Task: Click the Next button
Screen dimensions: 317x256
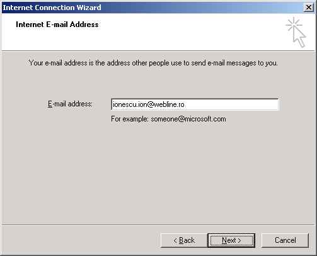Action: [x=231, y=240]
